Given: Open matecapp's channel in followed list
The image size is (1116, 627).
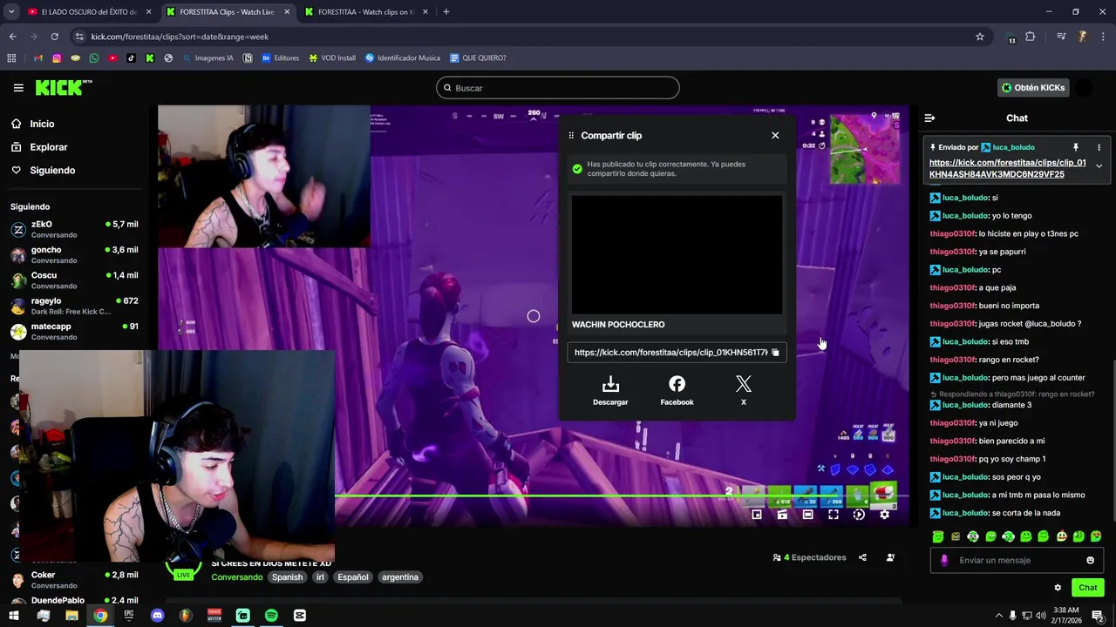Looking at the screenshot, I should [x=74, y=331].
